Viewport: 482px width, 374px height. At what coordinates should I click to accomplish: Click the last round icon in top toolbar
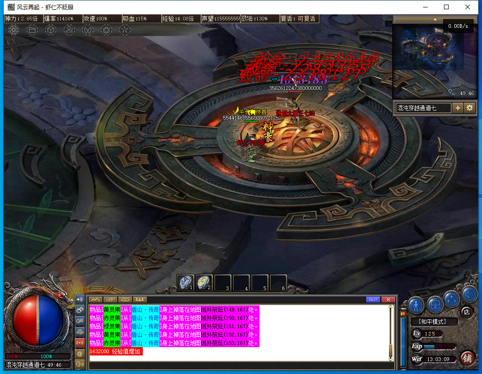(125, 30)
